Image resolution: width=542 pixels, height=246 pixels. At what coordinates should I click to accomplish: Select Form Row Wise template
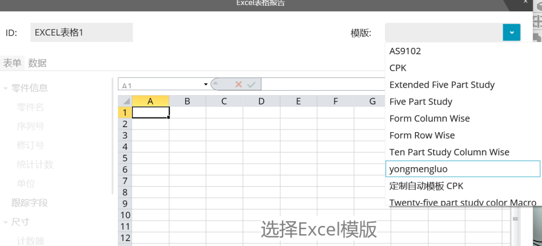pos(463,135)
